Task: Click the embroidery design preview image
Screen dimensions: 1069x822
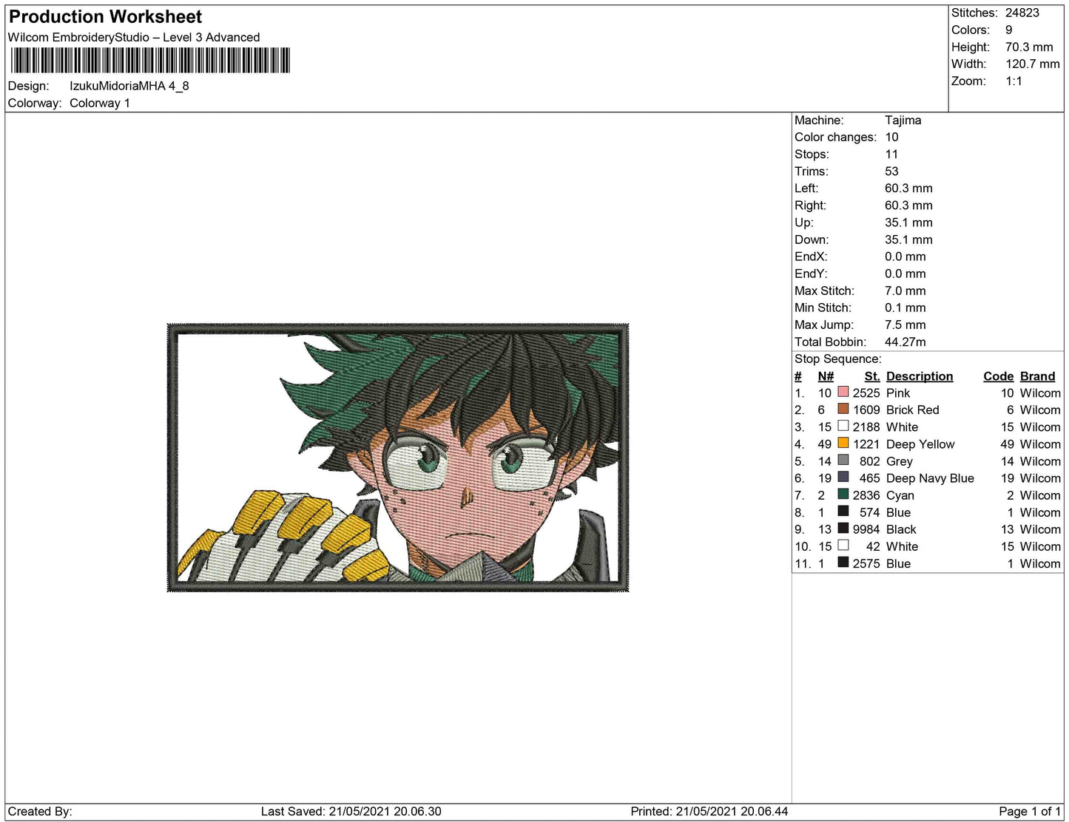Action: pos(398,458)
